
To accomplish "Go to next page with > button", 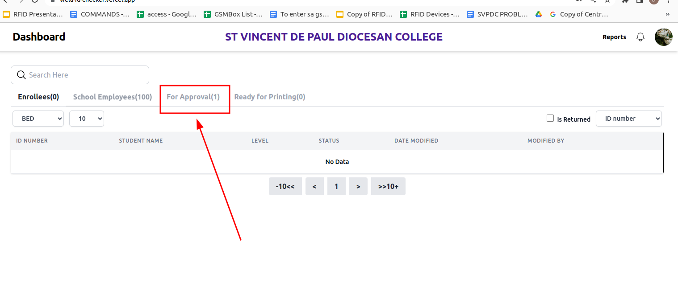I will [x=358, y=186].
